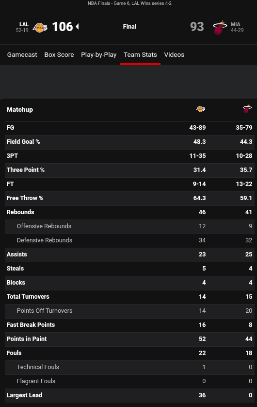The image size is (257, 407).
Task: Click the Final game status text
Action: click(x=129, y=27)
